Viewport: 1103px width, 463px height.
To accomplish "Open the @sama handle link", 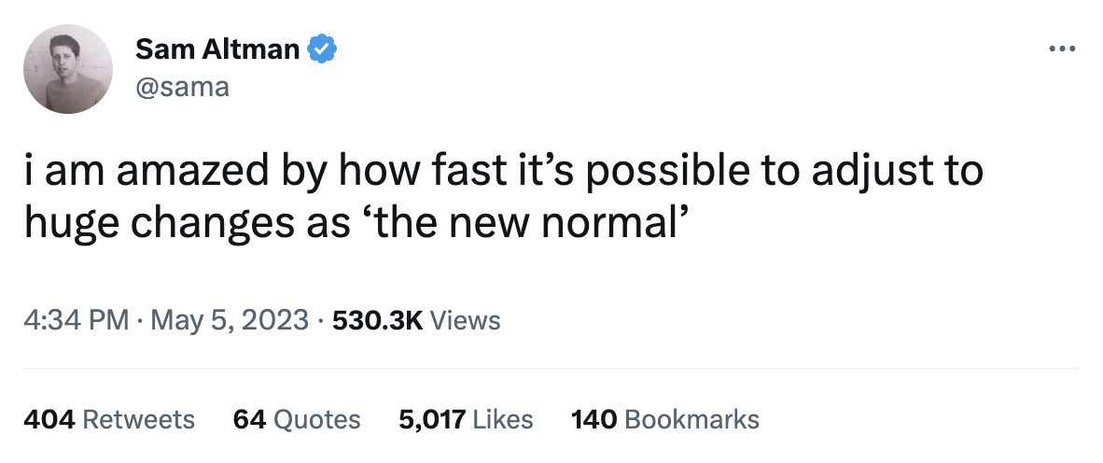I will (x=182, y=88).
